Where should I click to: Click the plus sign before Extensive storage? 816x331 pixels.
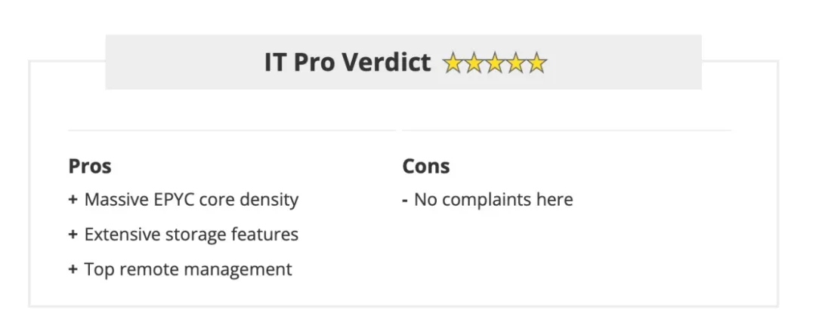[x=73, y=235]
